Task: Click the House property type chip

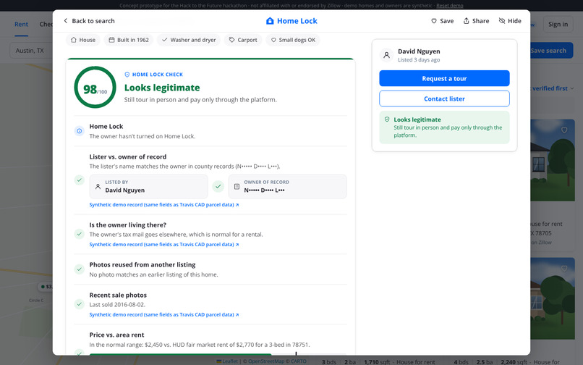Action: [x=83, y=40]
